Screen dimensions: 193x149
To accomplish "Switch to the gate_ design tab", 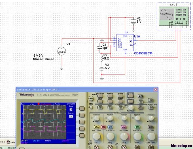I will point(11,142).
